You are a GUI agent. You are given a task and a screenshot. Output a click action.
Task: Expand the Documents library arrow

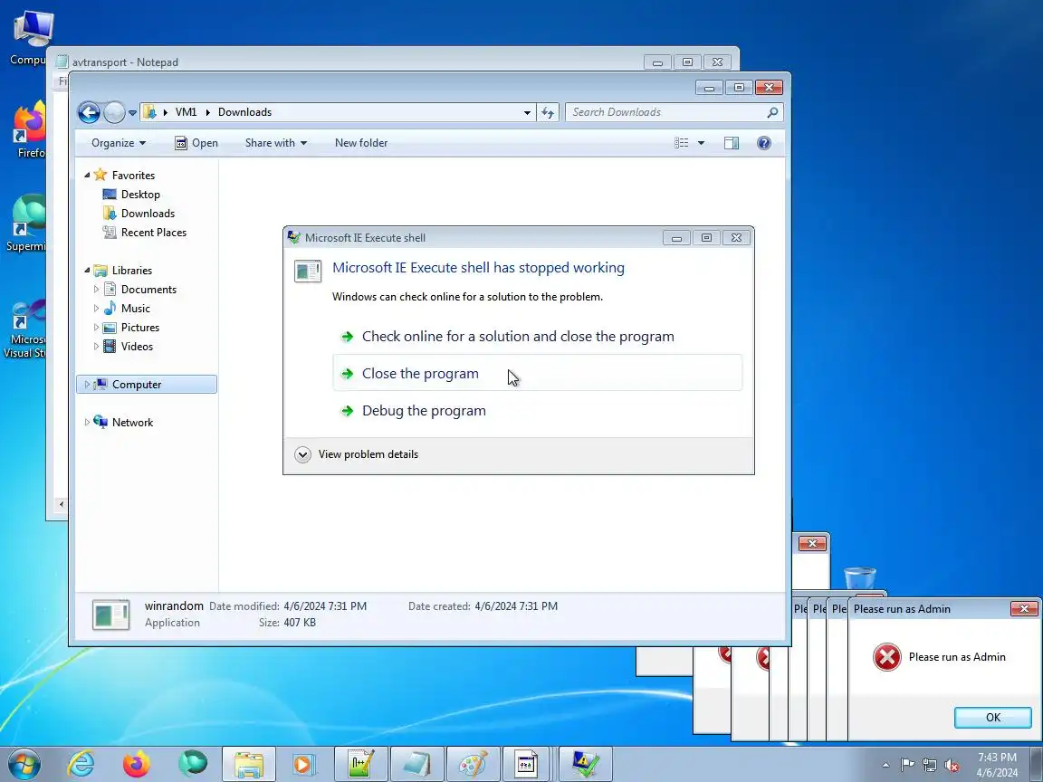[96, 290]
